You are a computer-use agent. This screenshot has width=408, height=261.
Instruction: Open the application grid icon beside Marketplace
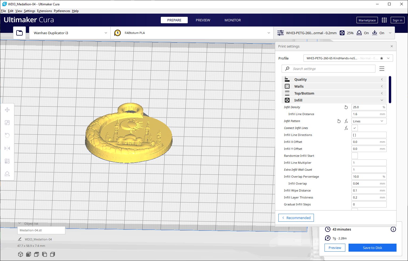[384, 20]
